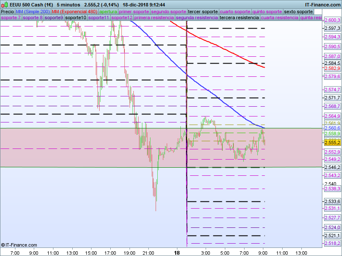Choose the soporte12 legend entry
342x256 pixels.
[x=122, y=17]
